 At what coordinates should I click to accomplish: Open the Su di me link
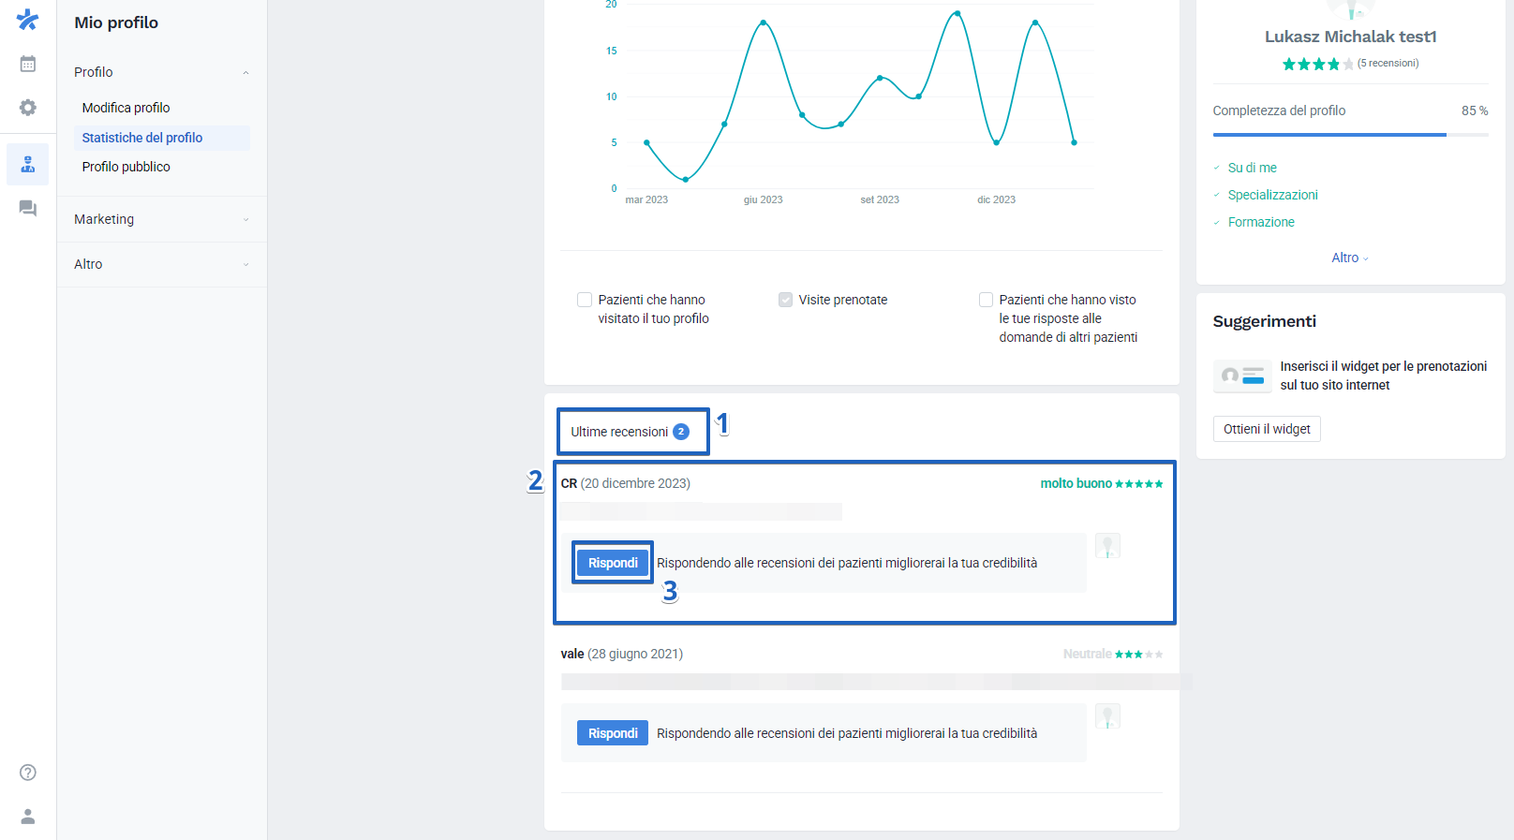tap(1253, 168)
